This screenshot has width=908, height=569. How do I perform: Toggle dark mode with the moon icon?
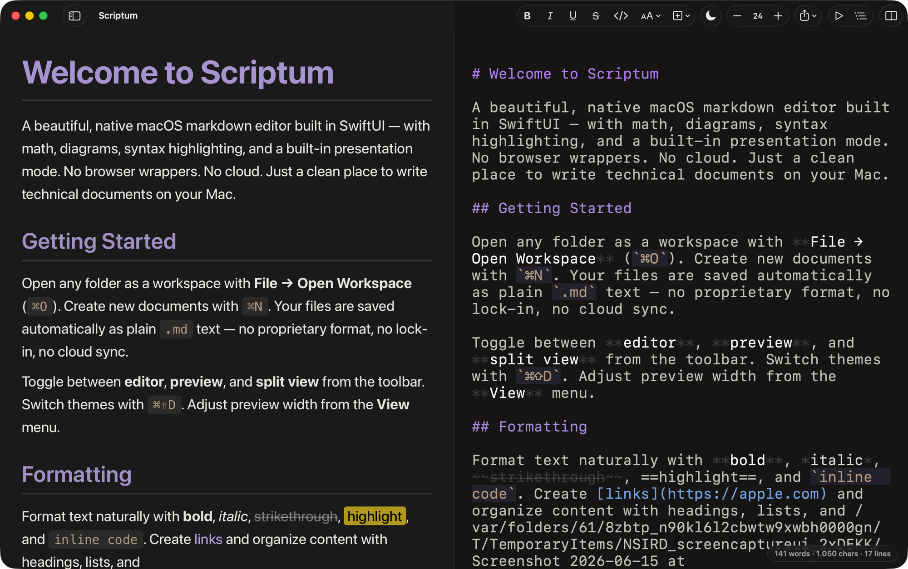711,16
